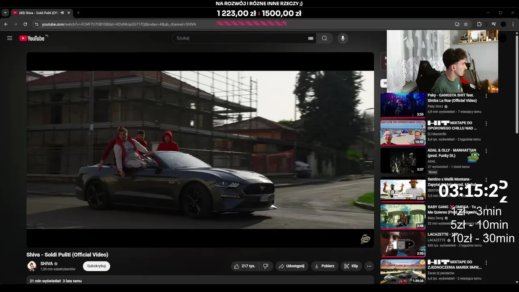
Task: Open the SHIVA channel name link
Action: (x=47, y=264)
